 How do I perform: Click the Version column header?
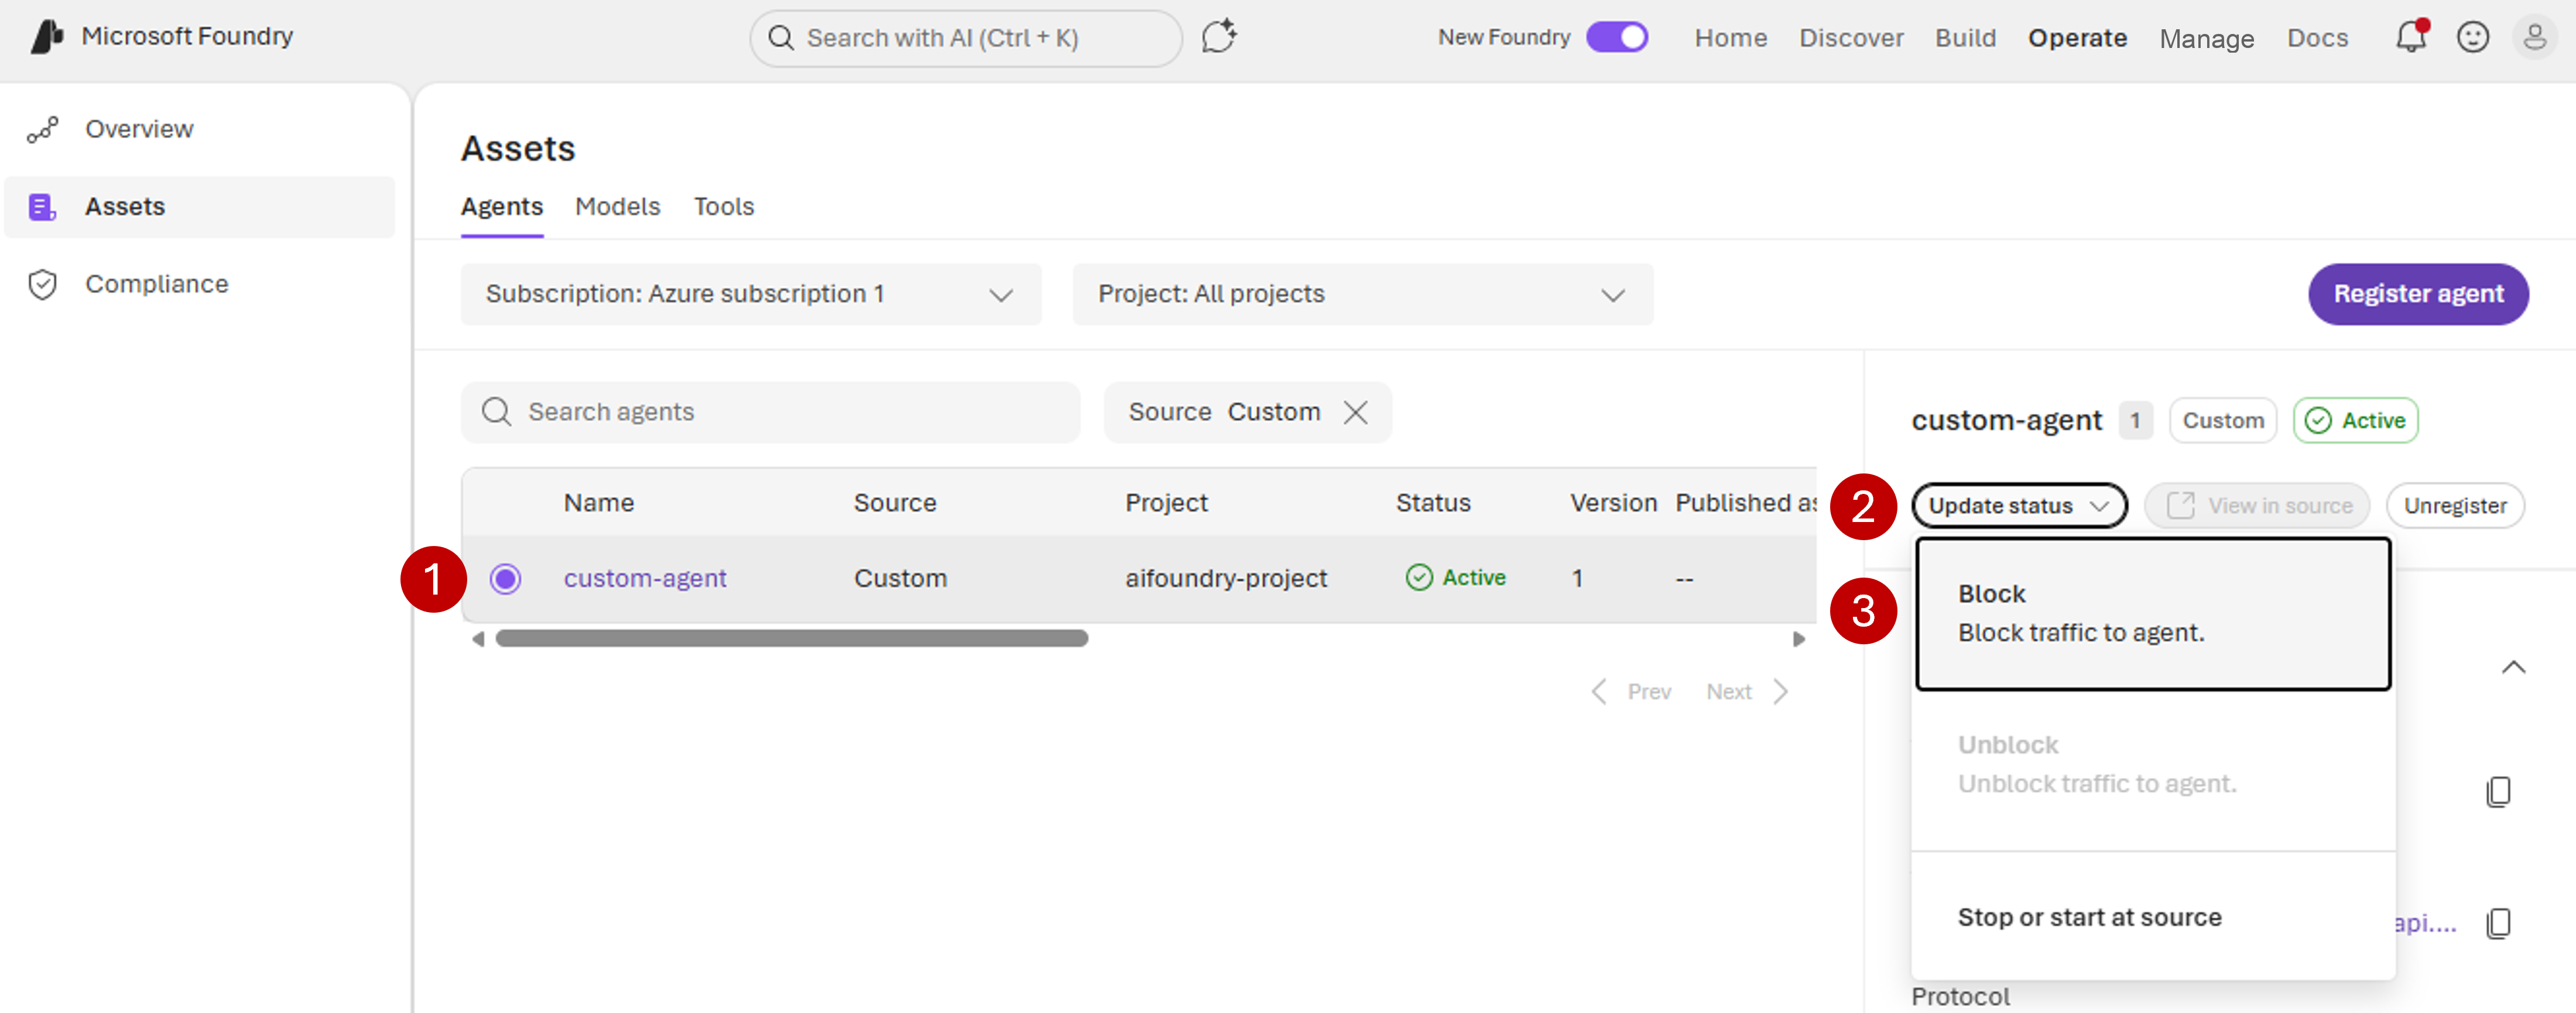click(x=1613, y=503)
